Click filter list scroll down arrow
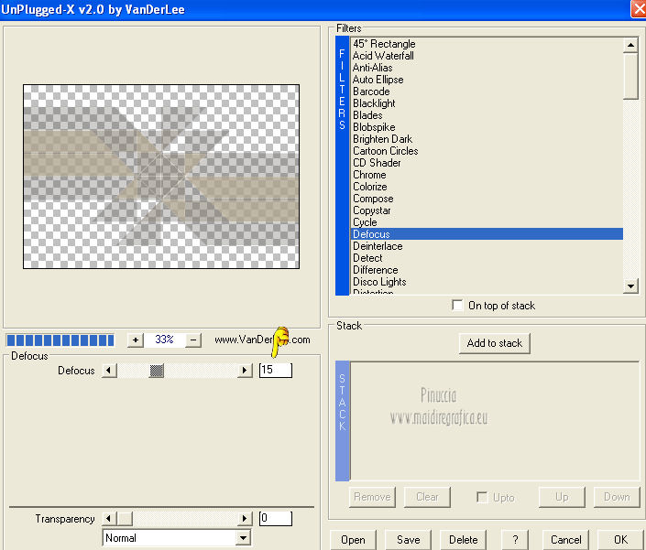 (630, 286)
